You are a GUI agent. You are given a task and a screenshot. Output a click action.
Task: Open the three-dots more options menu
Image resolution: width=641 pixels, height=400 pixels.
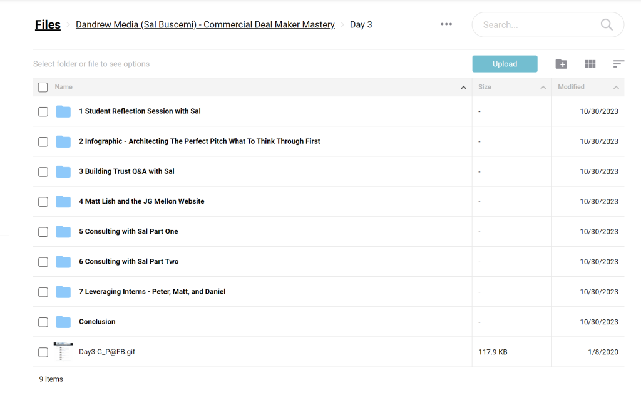pos(446,24)
